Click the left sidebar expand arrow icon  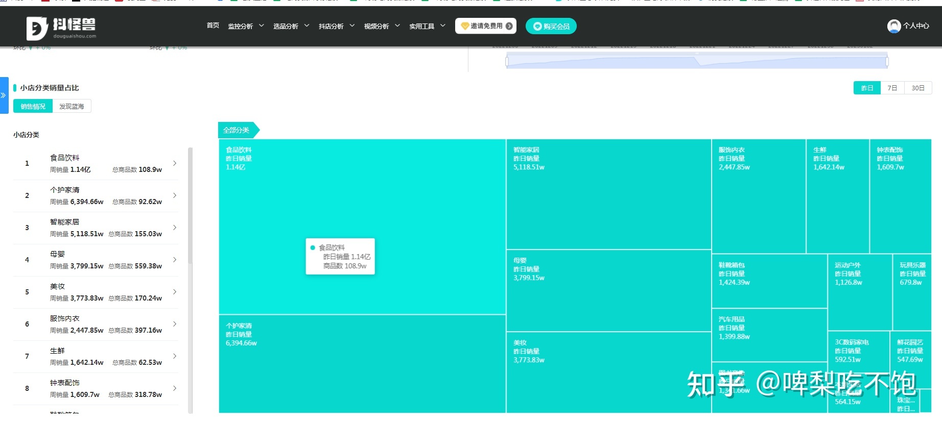click(x=4, y=95)
